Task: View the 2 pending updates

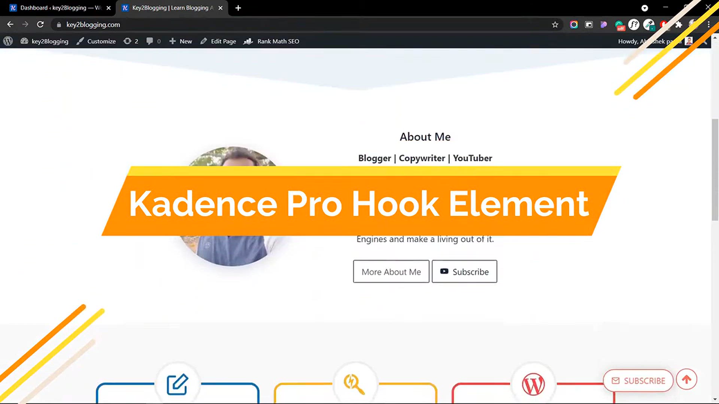Action: click(x=131, y=41)
